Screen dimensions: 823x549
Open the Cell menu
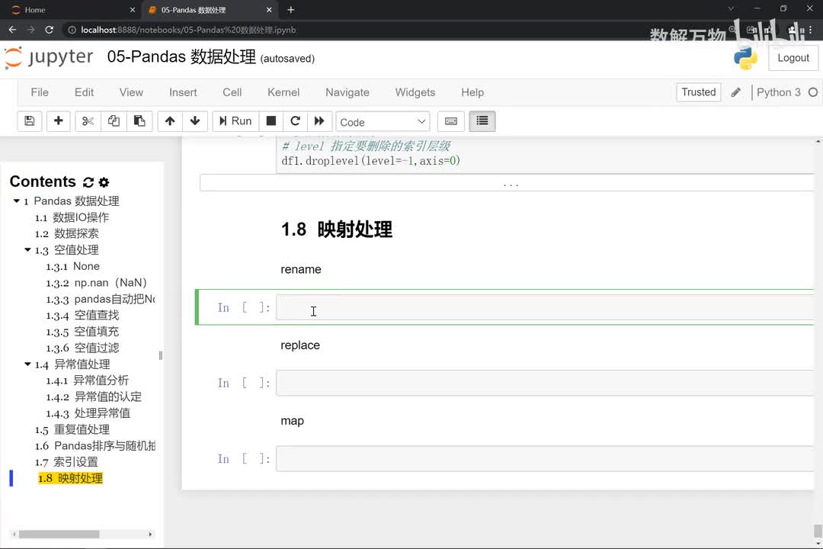point(232,92)
